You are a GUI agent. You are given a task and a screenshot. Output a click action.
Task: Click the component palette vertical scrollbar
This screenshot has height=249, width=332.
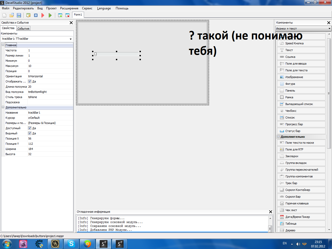pos(329,93)
